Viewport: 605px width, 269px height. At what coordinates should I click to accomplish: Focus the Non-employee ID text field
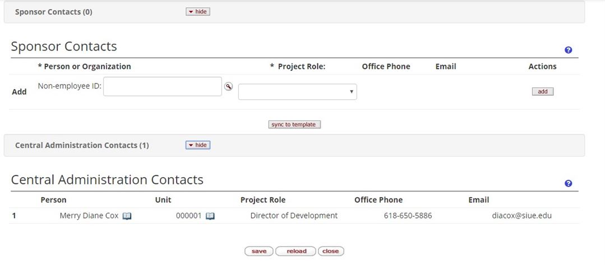point(163,86)
